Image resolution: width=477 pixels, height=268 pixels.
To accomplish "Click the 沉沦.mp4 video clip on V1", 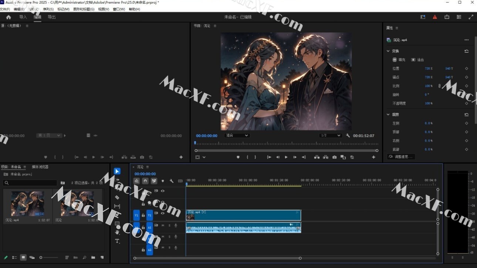I will click(243, 215).
